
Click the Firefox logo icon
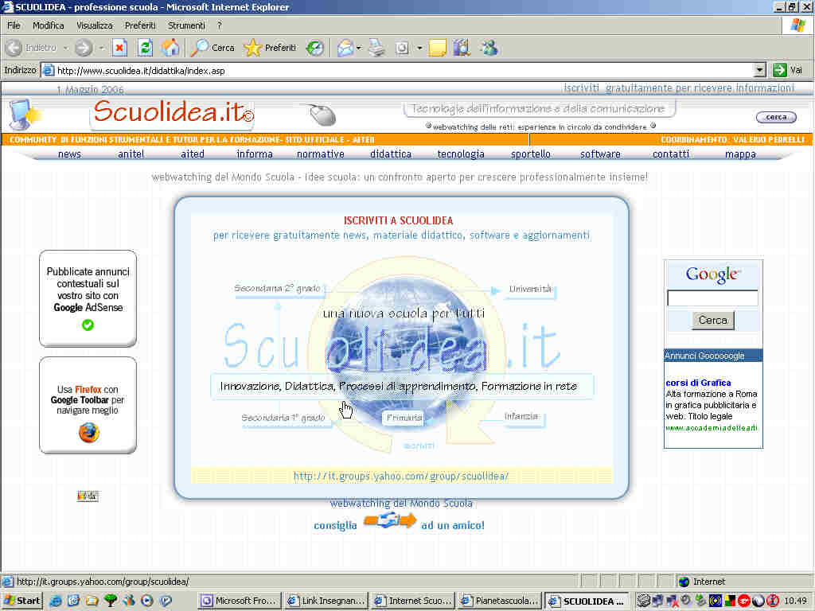click(89, 432)
